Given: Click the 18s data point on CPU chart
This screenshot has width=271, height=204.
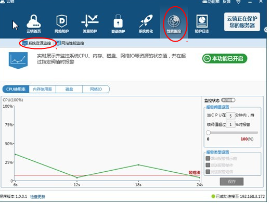Looking at the screenshot, I should [x=138, y=165].
